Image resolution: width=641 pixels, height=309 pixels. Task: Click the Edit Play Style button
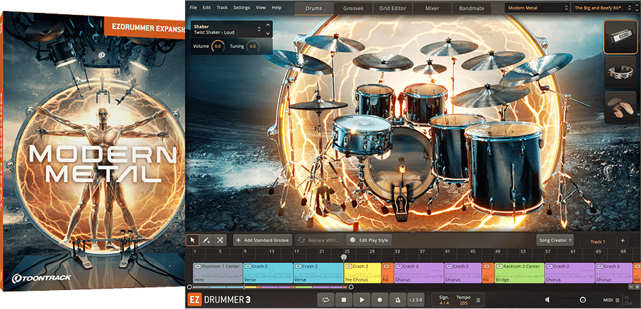coord(369,241)
